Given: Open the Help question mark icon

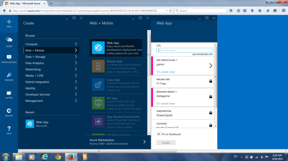Looking at the screenshot, I should click(9, 129).
